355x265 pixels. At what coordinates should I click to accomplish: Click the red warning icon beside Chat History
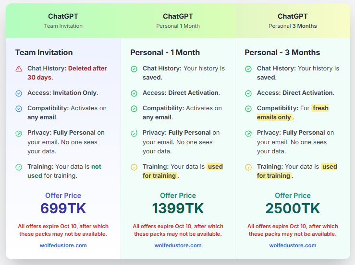[x=19, y=69]
